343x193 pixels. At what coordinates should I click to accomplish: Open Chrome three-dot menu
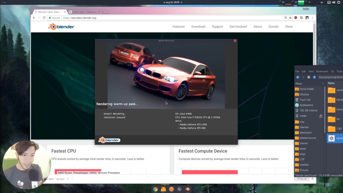click(312, 18)
